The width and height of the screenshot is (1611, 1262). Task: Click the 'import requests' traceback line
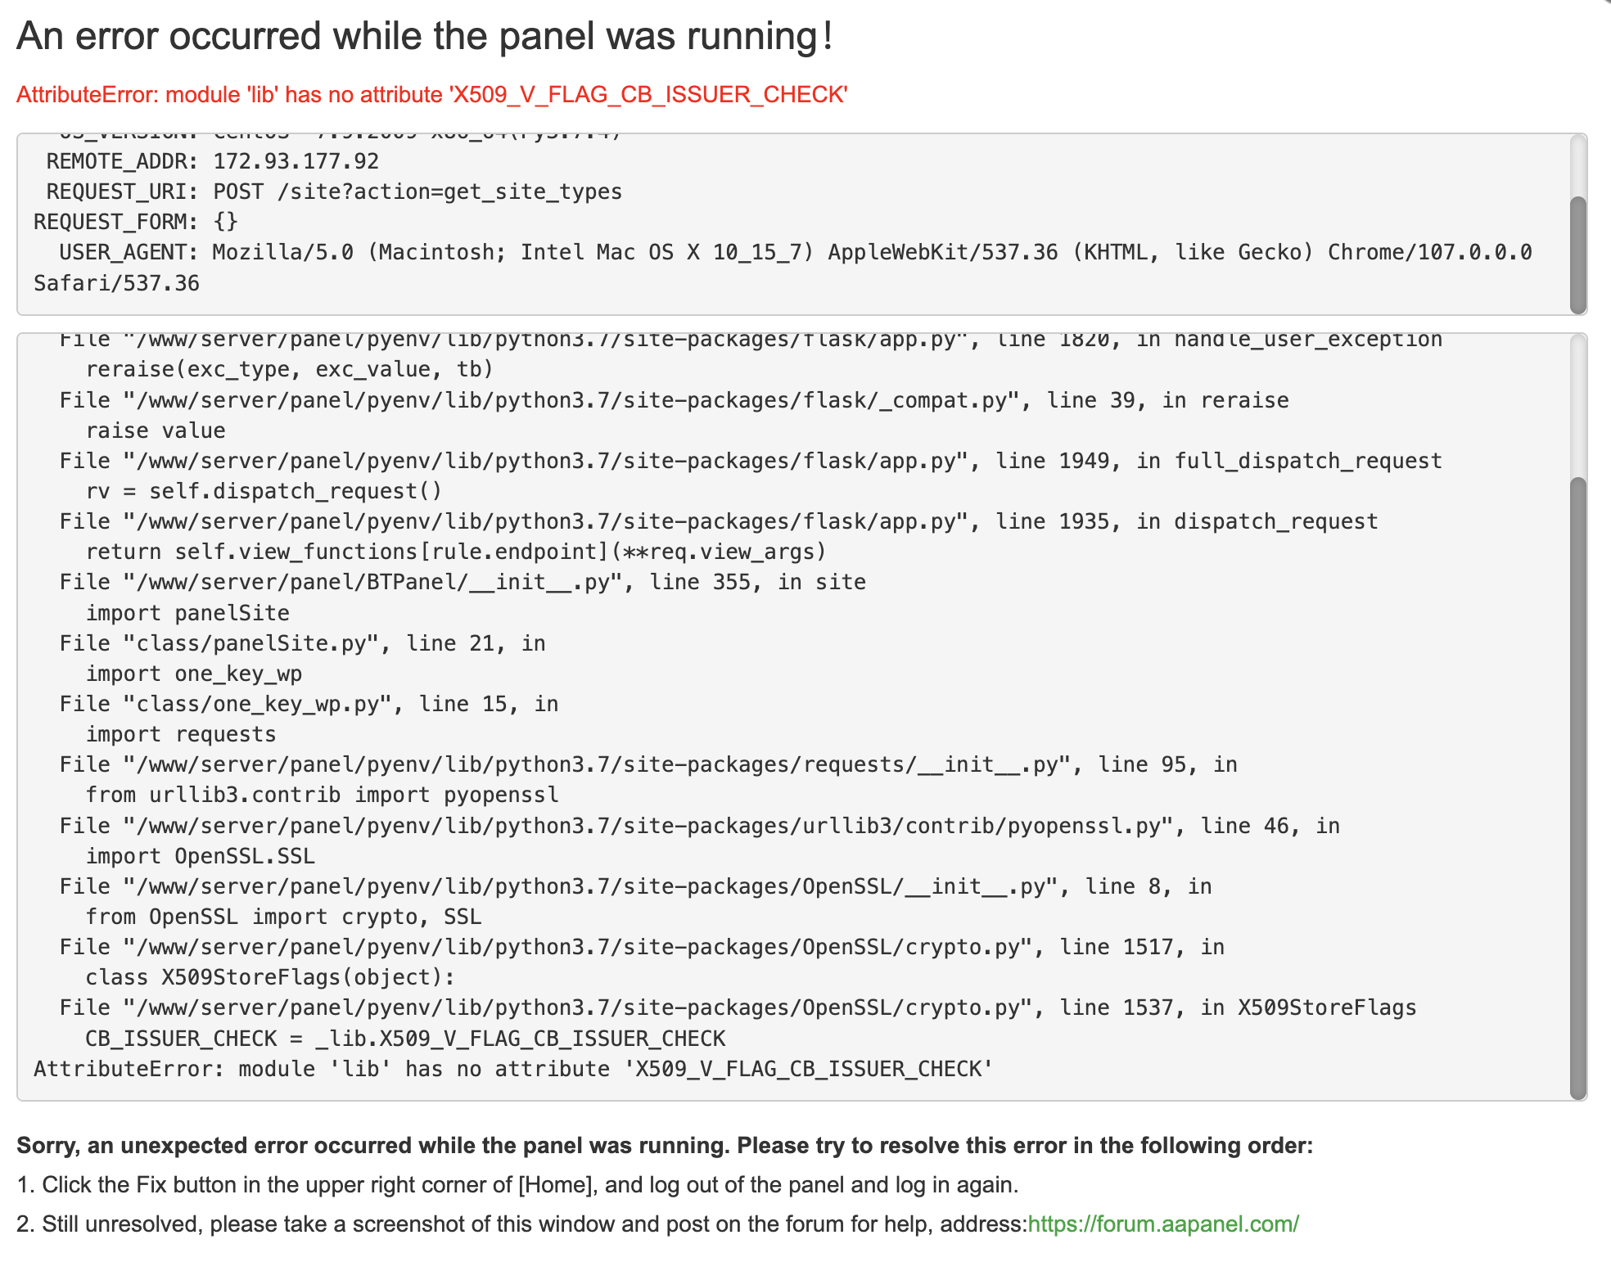181,734
